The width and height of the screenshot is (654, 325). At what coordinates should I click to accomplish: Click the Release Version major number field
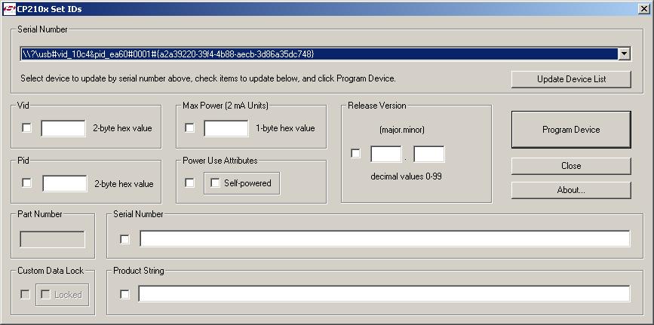click(x=386, y=155)
